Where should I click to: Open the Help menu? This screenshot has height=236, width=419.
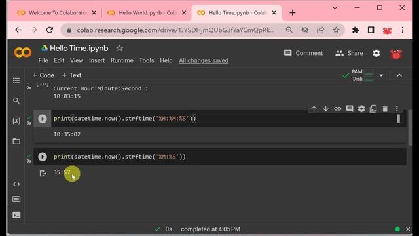click(x=166, y=60)
